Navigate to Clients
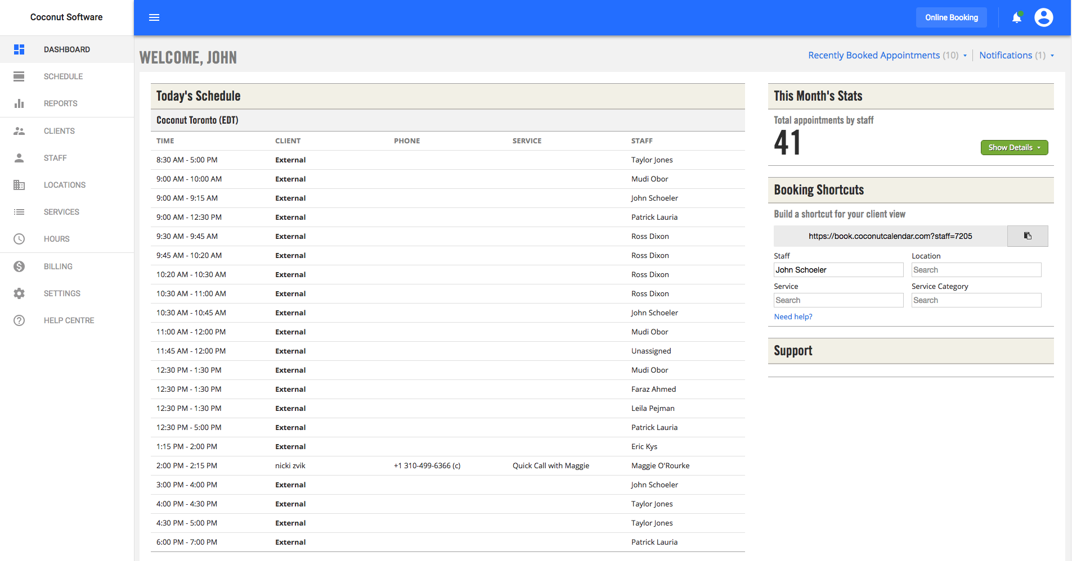The height and width of the screenshot is (561, 1072). tap(67, 131)
